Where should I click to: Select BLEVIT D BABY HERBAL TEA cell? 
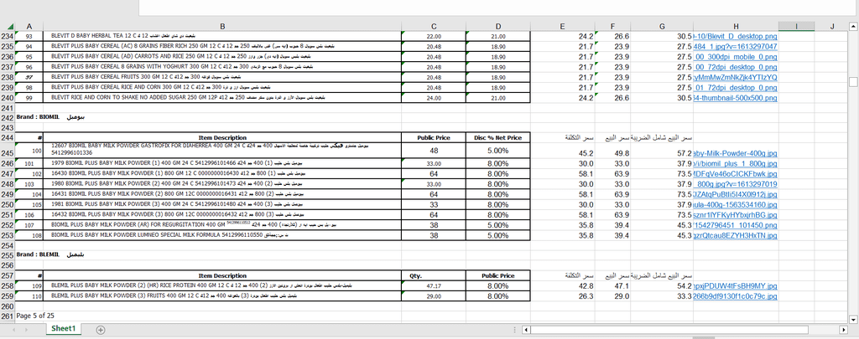point(221,36)
